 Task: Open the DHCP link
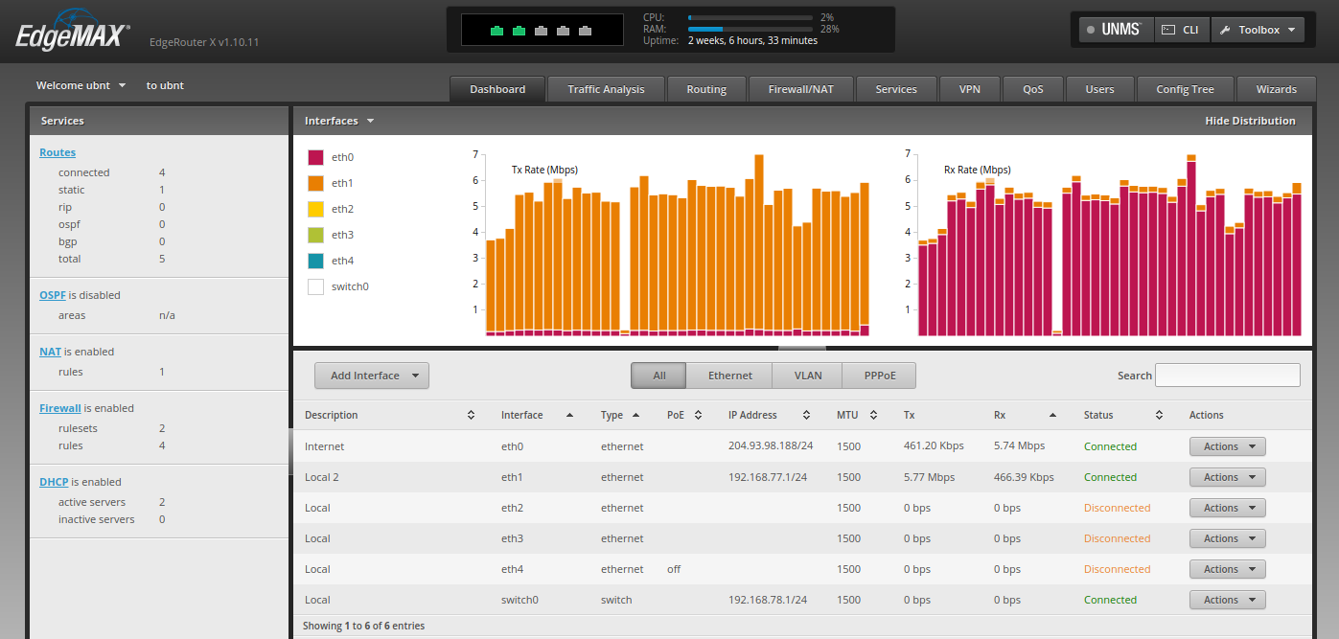pos(54,482)
